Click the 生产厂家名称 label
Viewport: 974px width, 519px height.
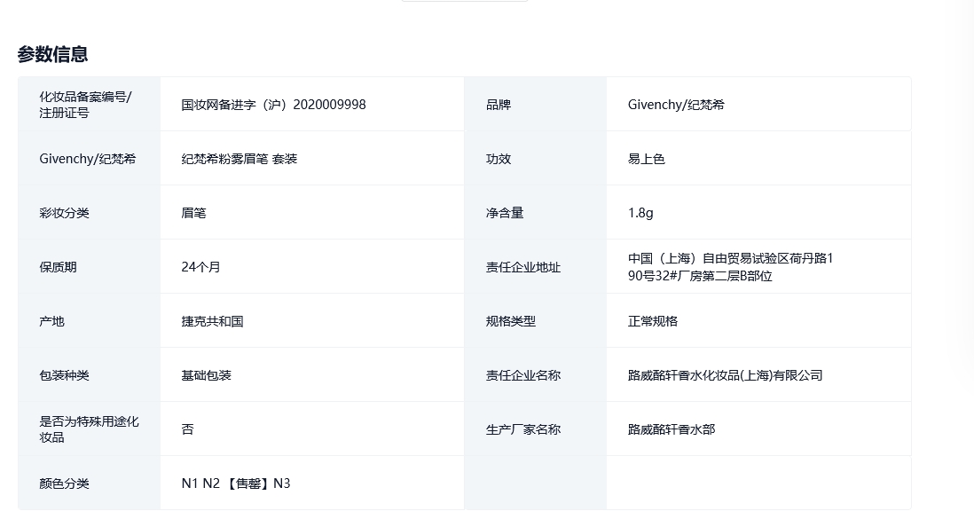point(523,429)
